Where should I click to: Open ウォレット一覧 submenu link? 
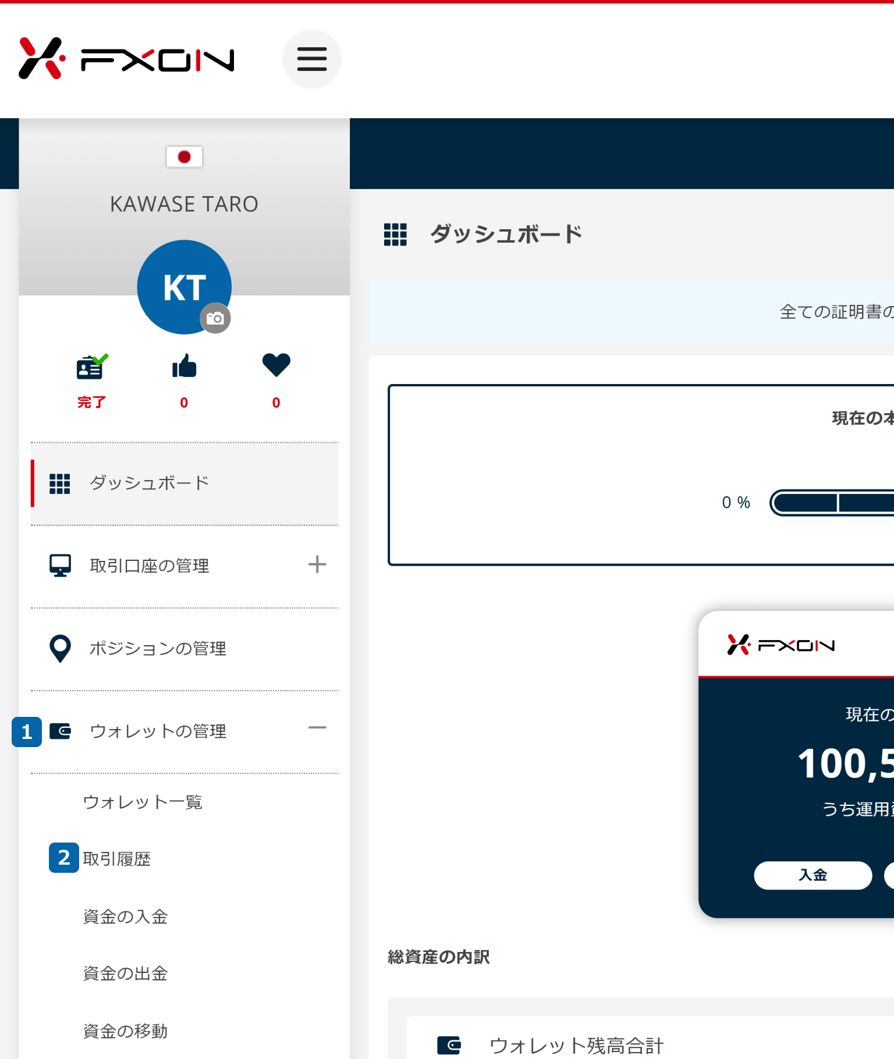(143, 802)
